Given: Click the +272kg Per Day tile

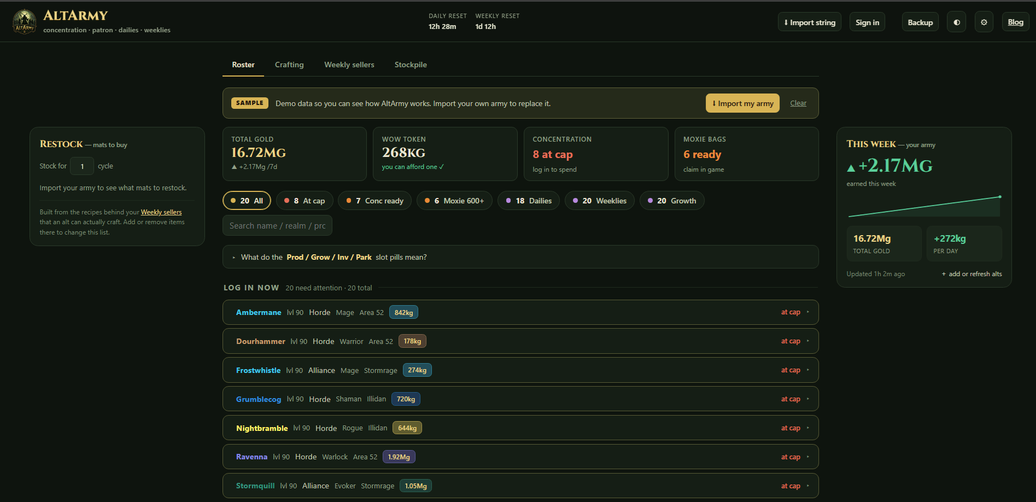Looking at the screenshot, I should 964,244.
